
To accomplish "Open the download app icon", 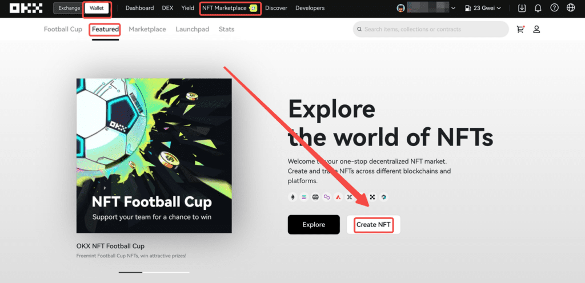I will pos(522,8).
